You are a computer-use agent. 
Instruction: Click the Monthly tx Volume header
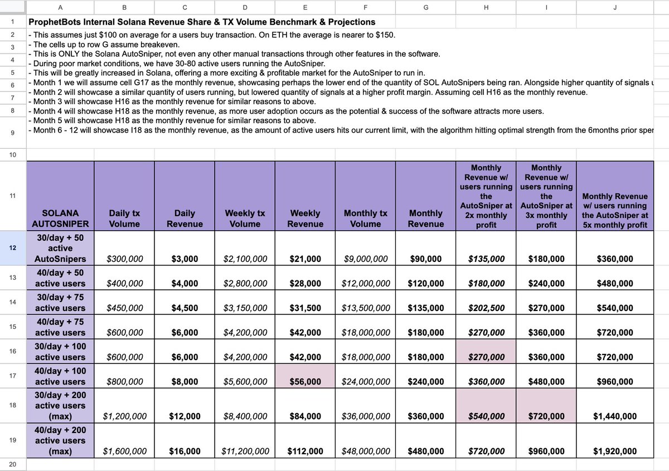pos(366,195)
